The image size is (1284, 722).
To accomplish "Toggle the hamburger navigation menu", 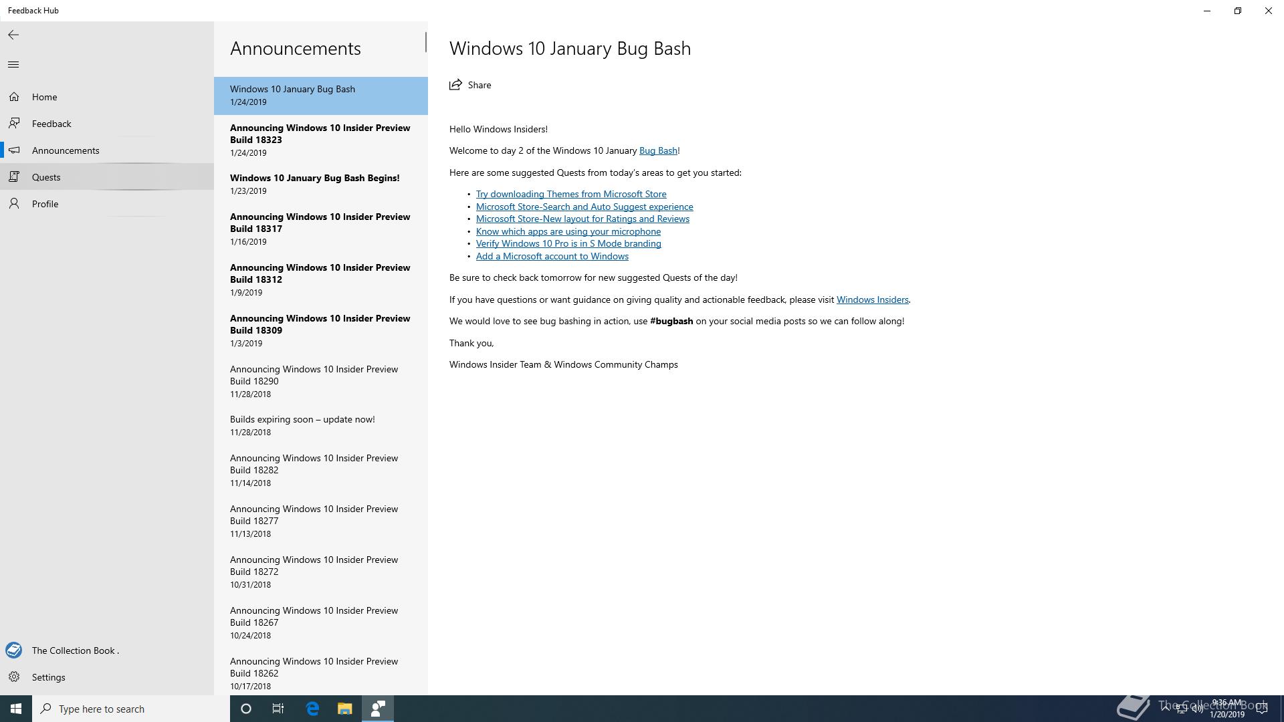I will 13,64.
